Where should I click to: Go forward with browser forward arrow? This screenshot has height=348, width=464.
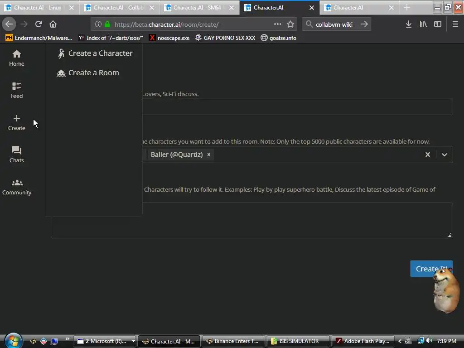[x=24, y=24]
